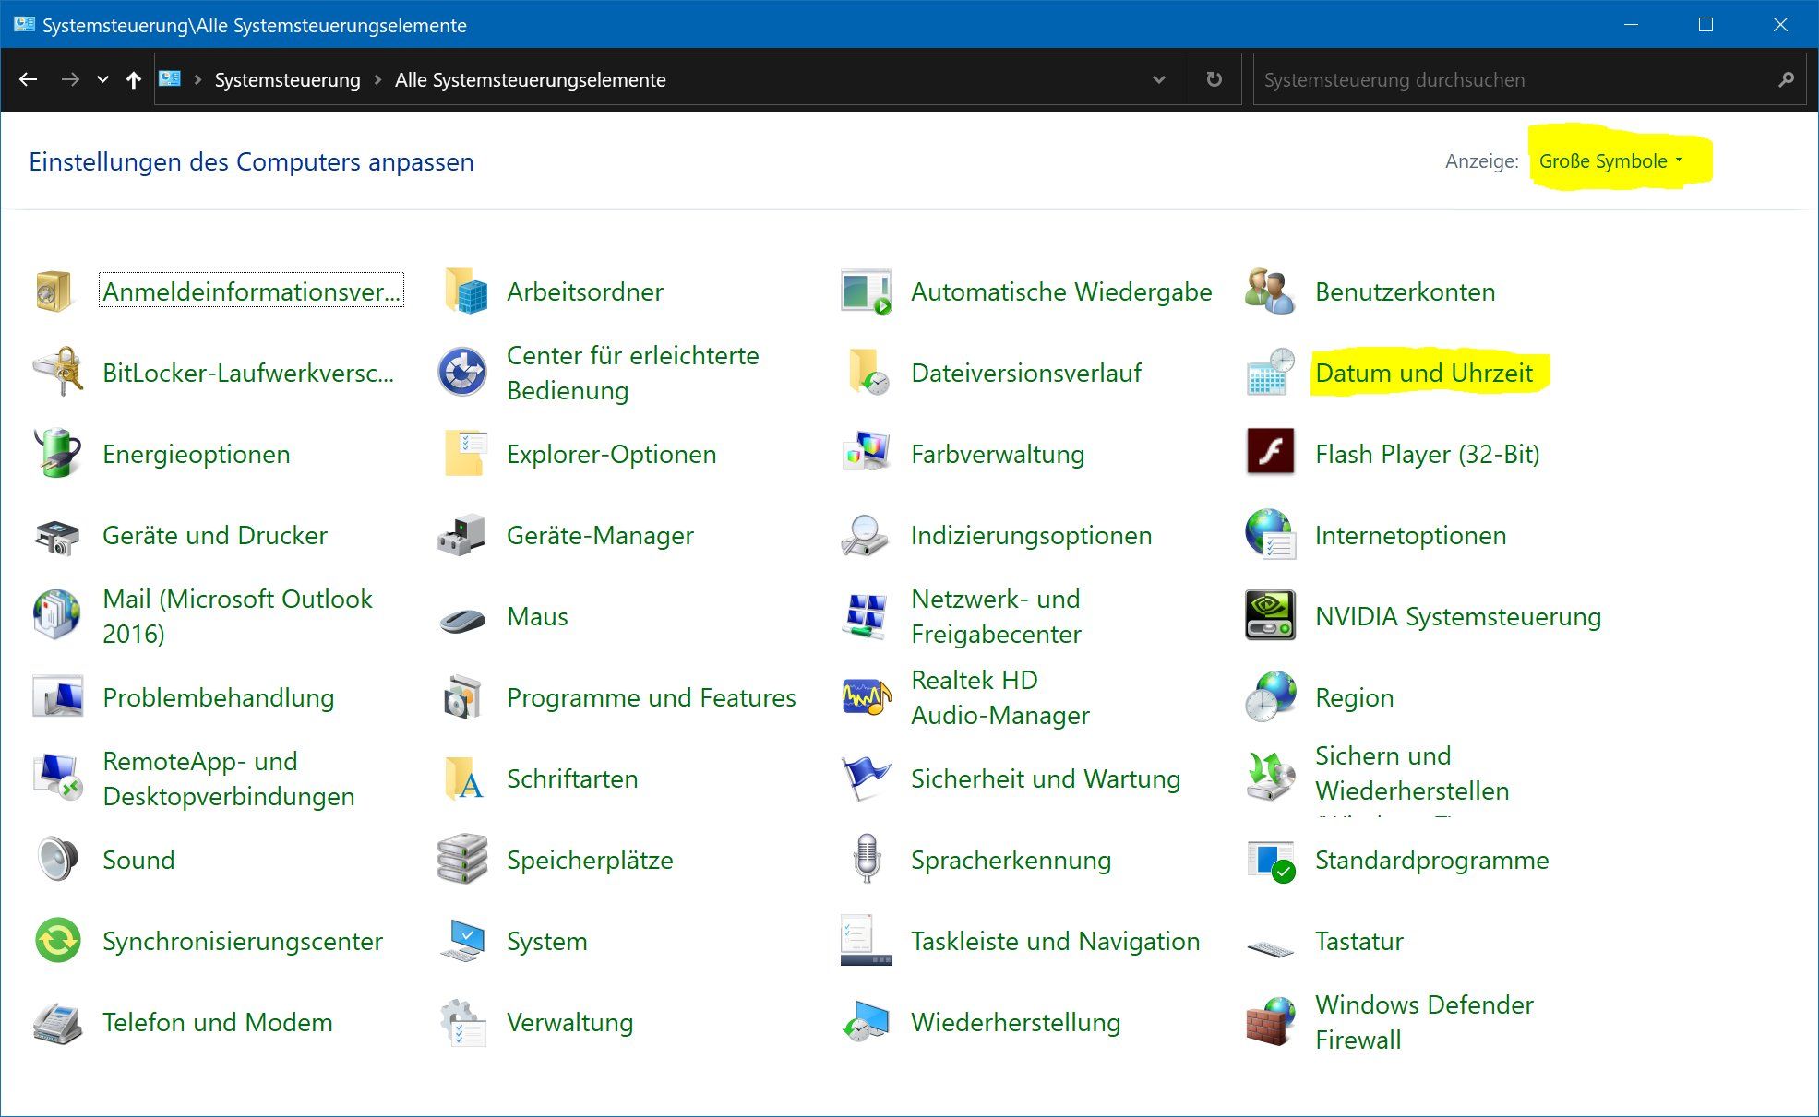
Task: Go back with the back arrow
Action: pos(29,80)
